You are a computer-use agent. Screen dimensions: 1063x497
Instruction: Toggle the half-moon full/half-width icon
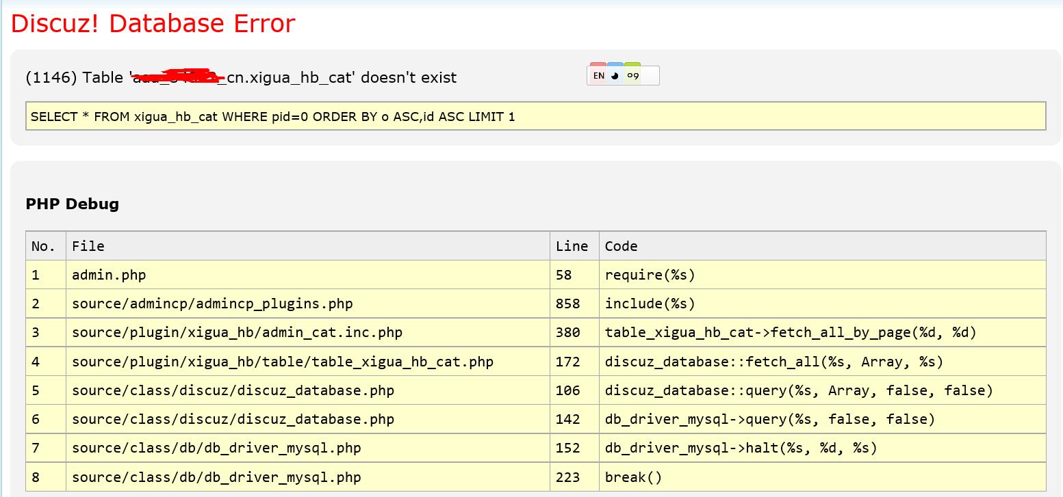pos(615,75)
